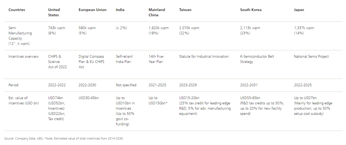Select 'Est. value of incentives' row label

24,100
